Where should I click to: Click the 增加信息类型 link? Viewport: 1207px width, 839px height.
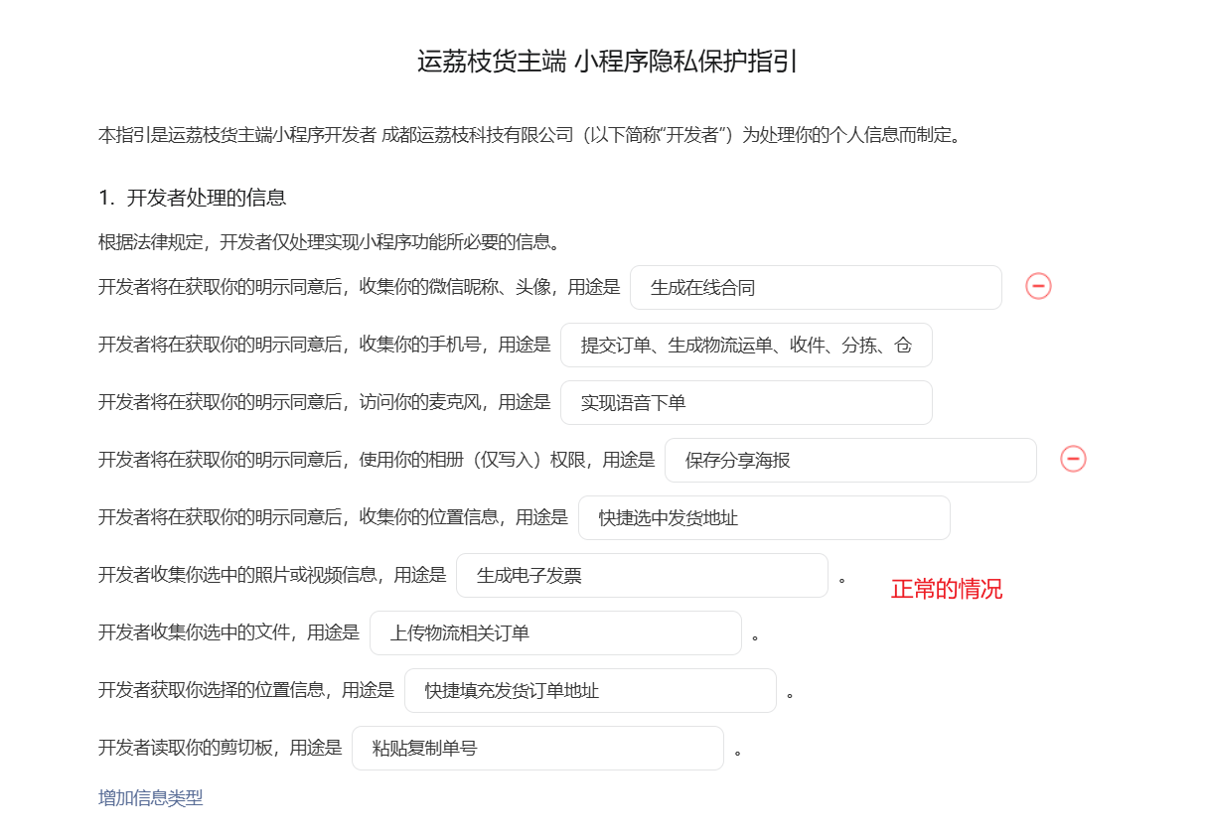pos(151,798)
